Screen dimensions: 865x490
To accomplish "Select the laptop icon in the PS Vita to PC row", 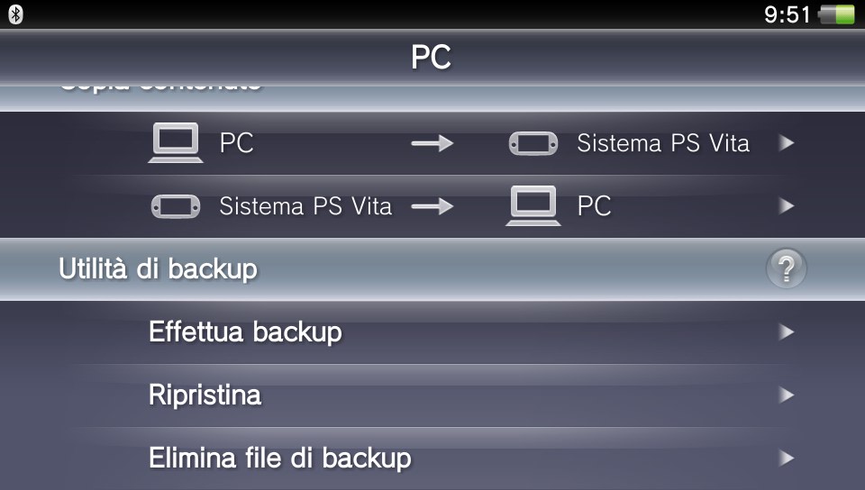I will (533, 205).
